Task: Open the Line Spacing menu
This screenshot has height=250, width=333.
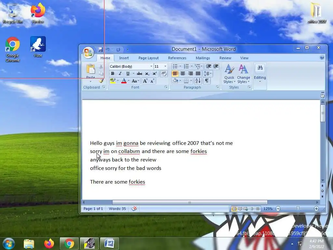Action: (207, 74)
